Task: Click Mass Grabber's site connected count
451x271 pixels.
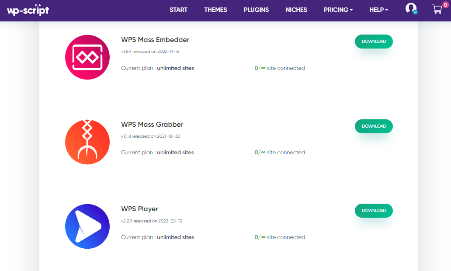Action: pos(280,153)
